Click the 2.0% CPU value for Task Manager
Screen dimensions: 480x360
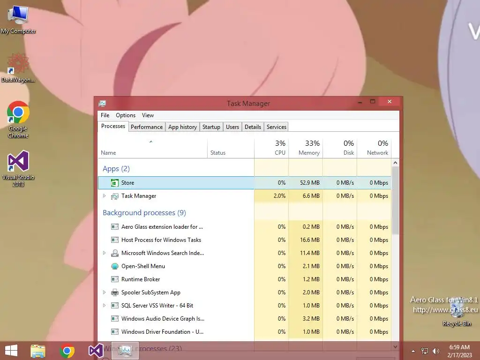[279, 196]
